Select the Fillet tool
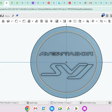 [x=16, y=21]
